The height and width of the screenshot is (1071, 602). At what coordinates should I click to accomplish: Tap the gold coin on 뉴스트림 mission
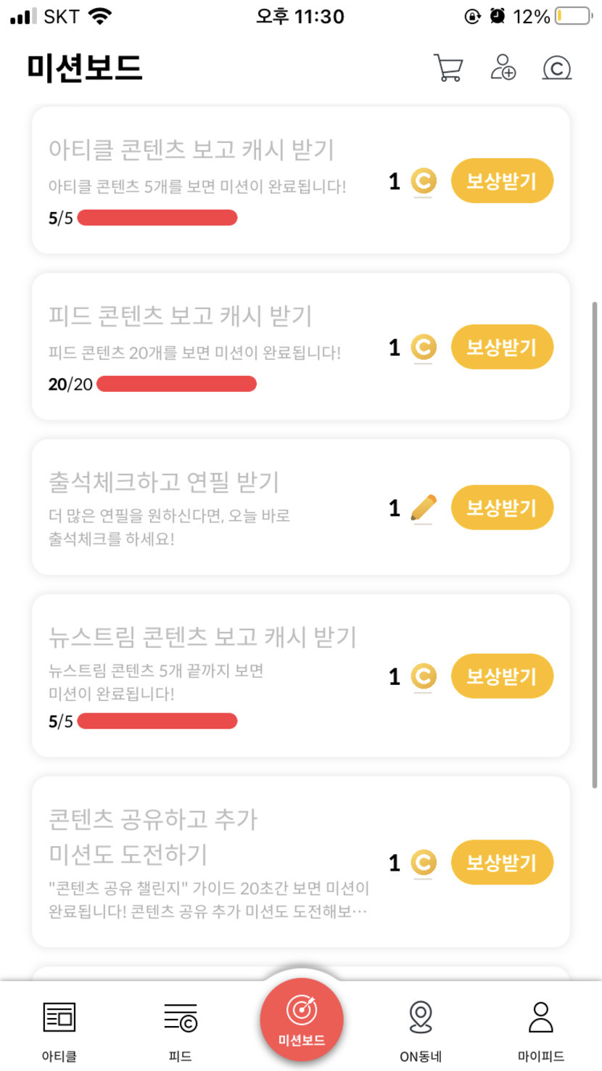pos(424,676)
